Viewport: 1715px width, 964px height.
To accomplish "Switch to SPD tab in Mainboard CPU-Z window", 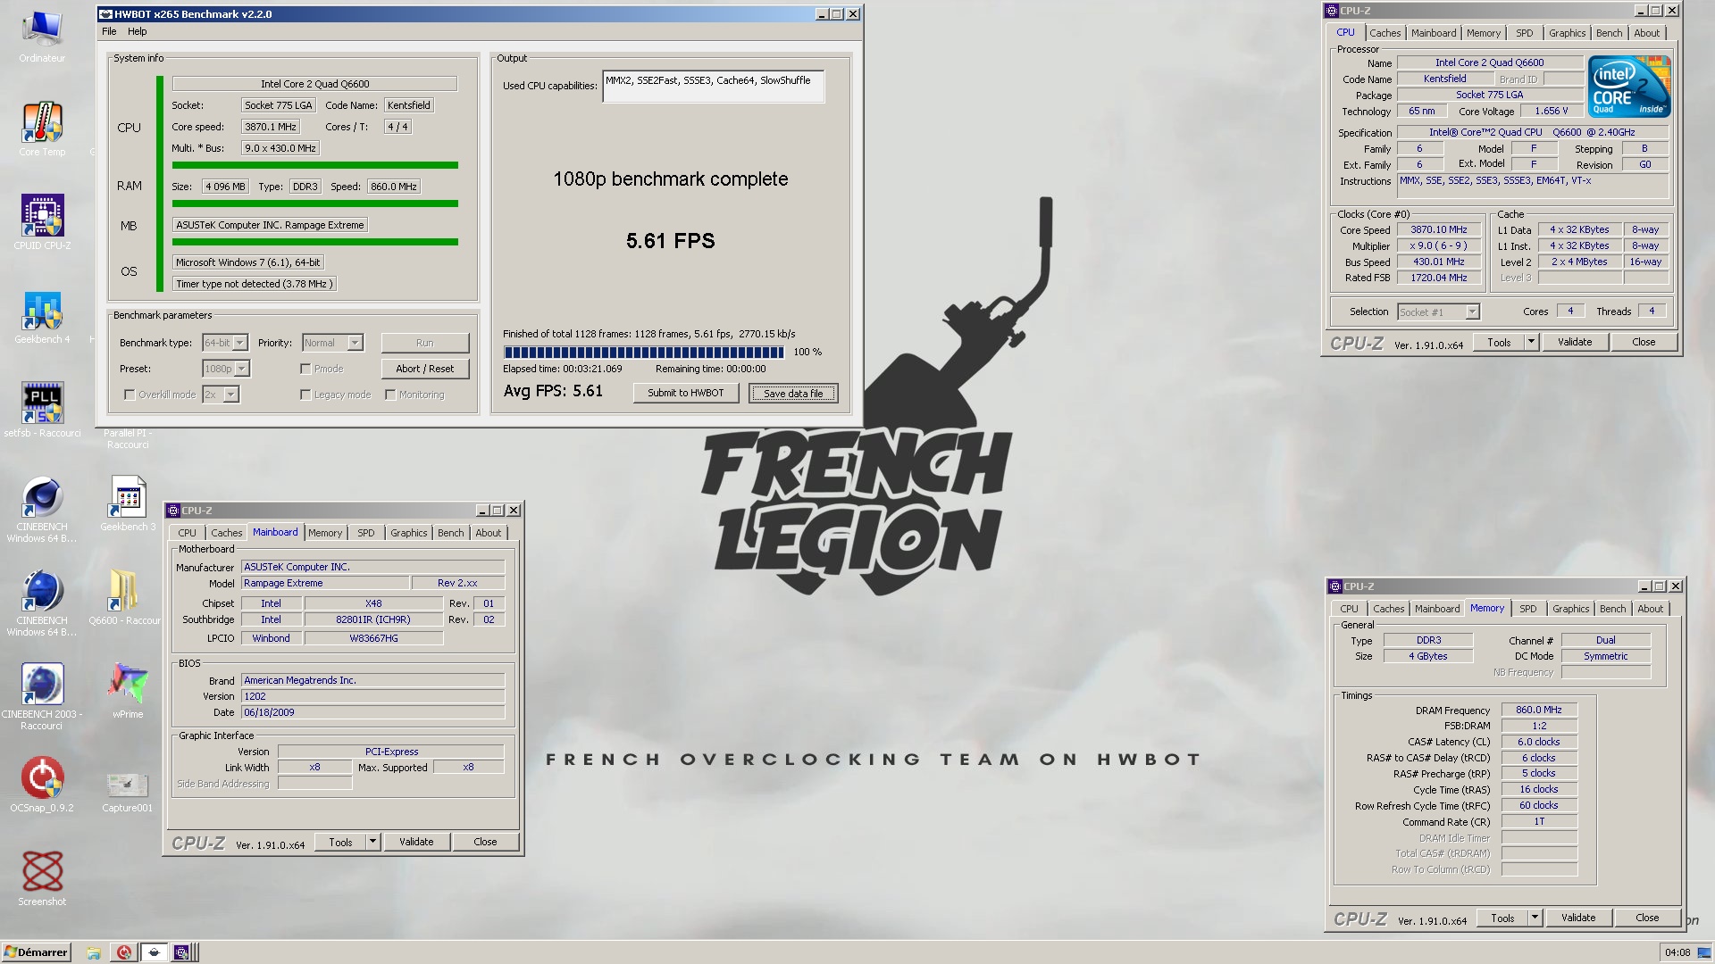I will [365, 533].
